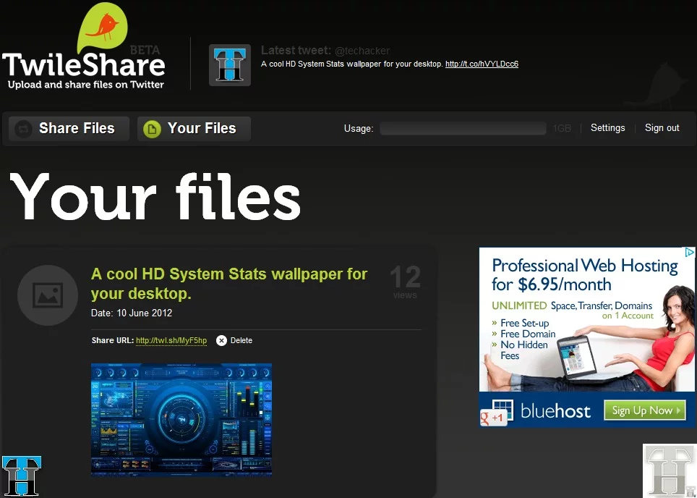Viewport: 697px width, 498px height.
Task: Click the grey H watermark logo at bottom right
Action: point(670,471)
